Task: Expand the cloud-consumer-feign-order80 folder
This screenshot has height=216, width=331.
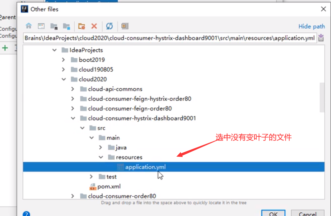Action: click(x=73, y=108)
